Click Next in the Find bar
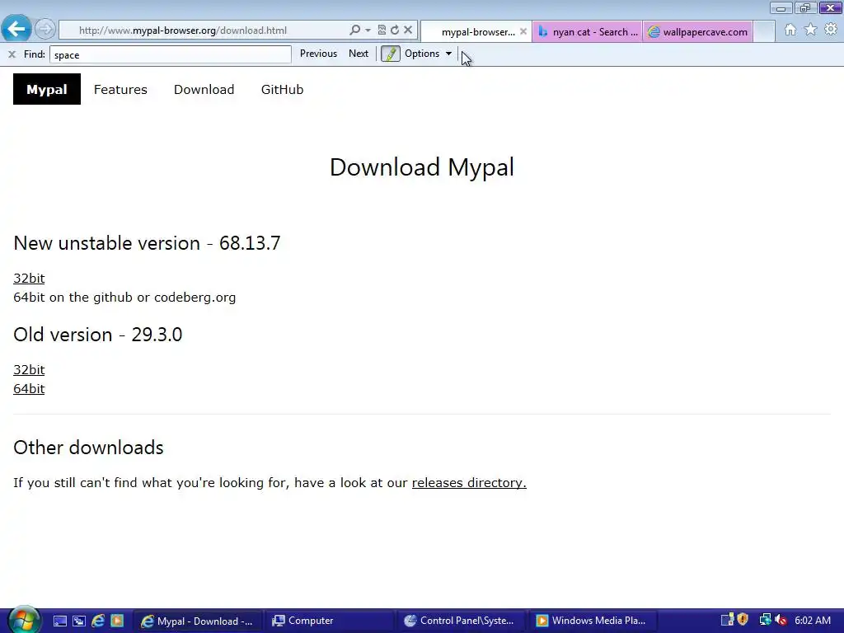Screen dimensions: 844x633 click(359, 54)
